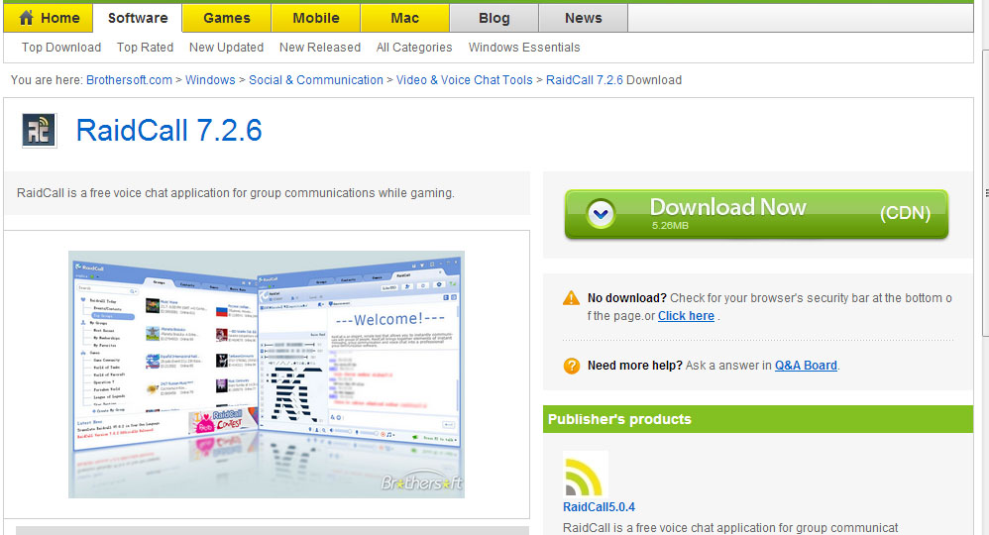Enlarge the RaidCall screenshot thumbnail

point(267,374)
